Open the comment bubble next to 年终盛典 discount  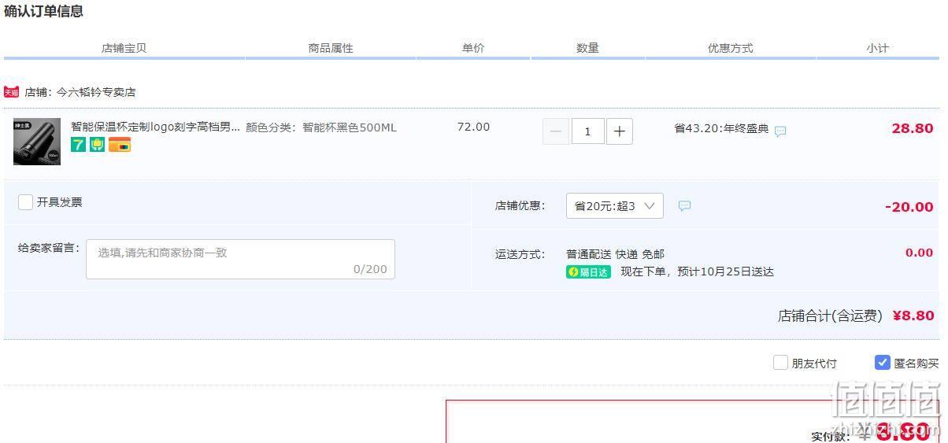click(780, 131)
